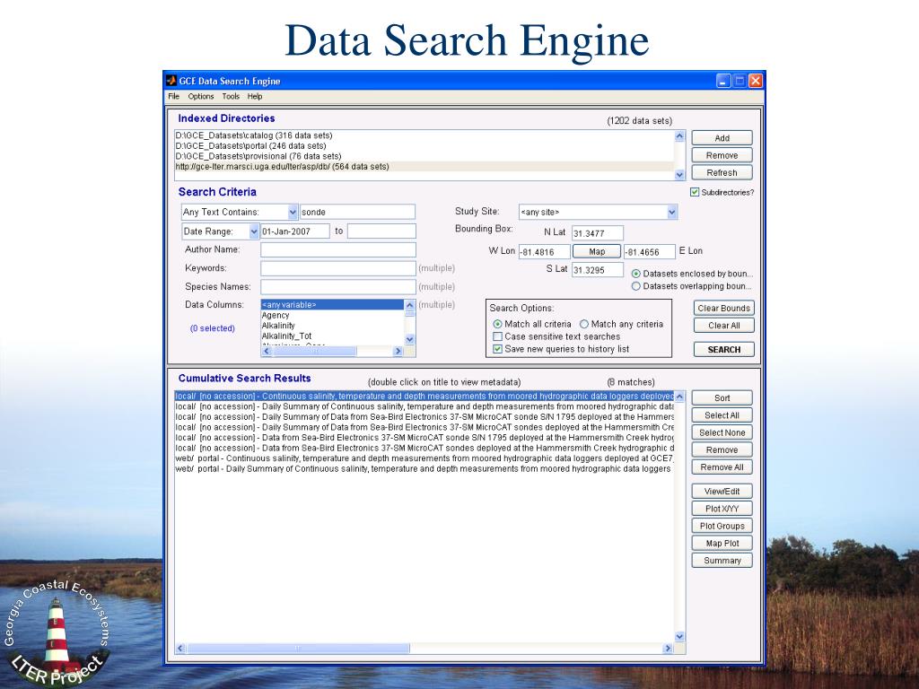Viewport: 919px width, 689px height.
Task: Click the Refresh button
Action: 722,173
